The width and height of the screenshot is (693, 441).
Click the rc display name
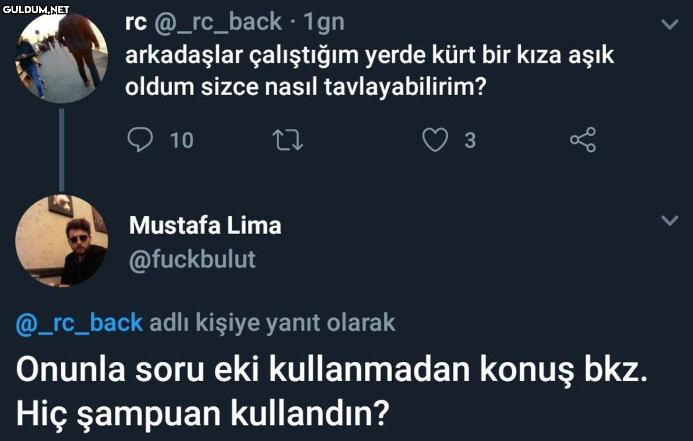137,23
